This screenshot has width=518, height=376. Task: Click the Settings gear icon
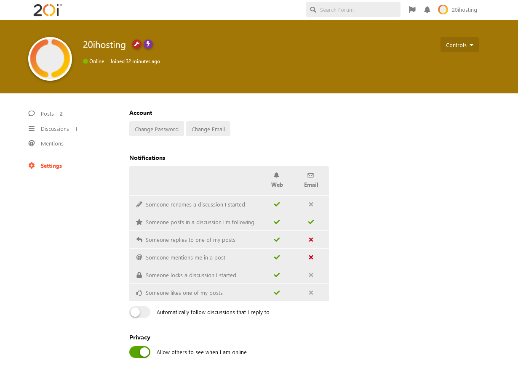point(32,166)
